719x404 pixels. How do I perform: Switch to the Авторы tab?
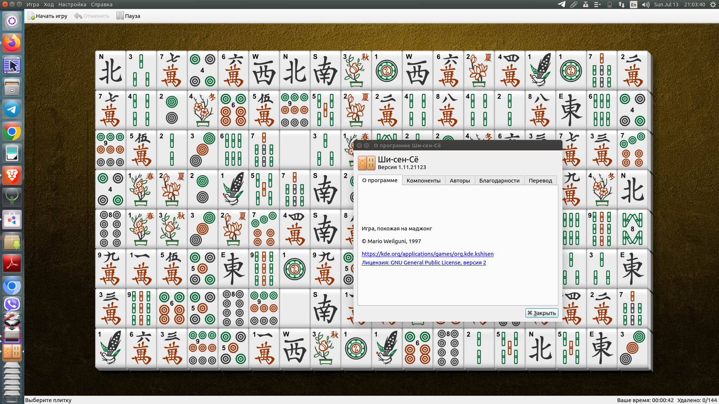459,180
